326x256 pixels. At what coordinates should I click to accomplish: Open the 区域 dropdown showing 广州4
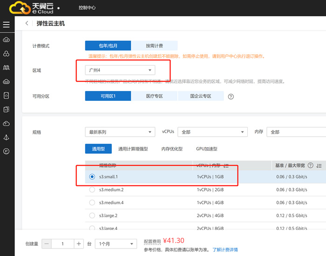pos(120,70)
